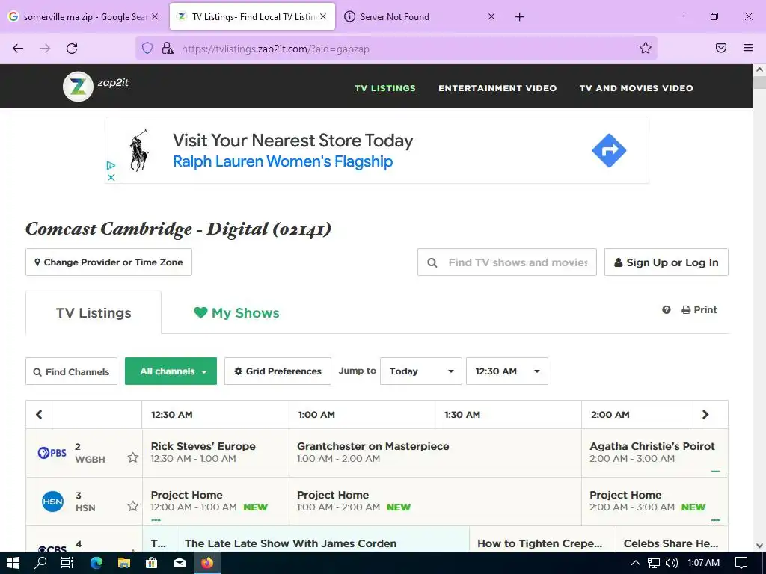The image size is (766, 574).
Task: Advance grid with right chevron
Action: pos(705,414)
